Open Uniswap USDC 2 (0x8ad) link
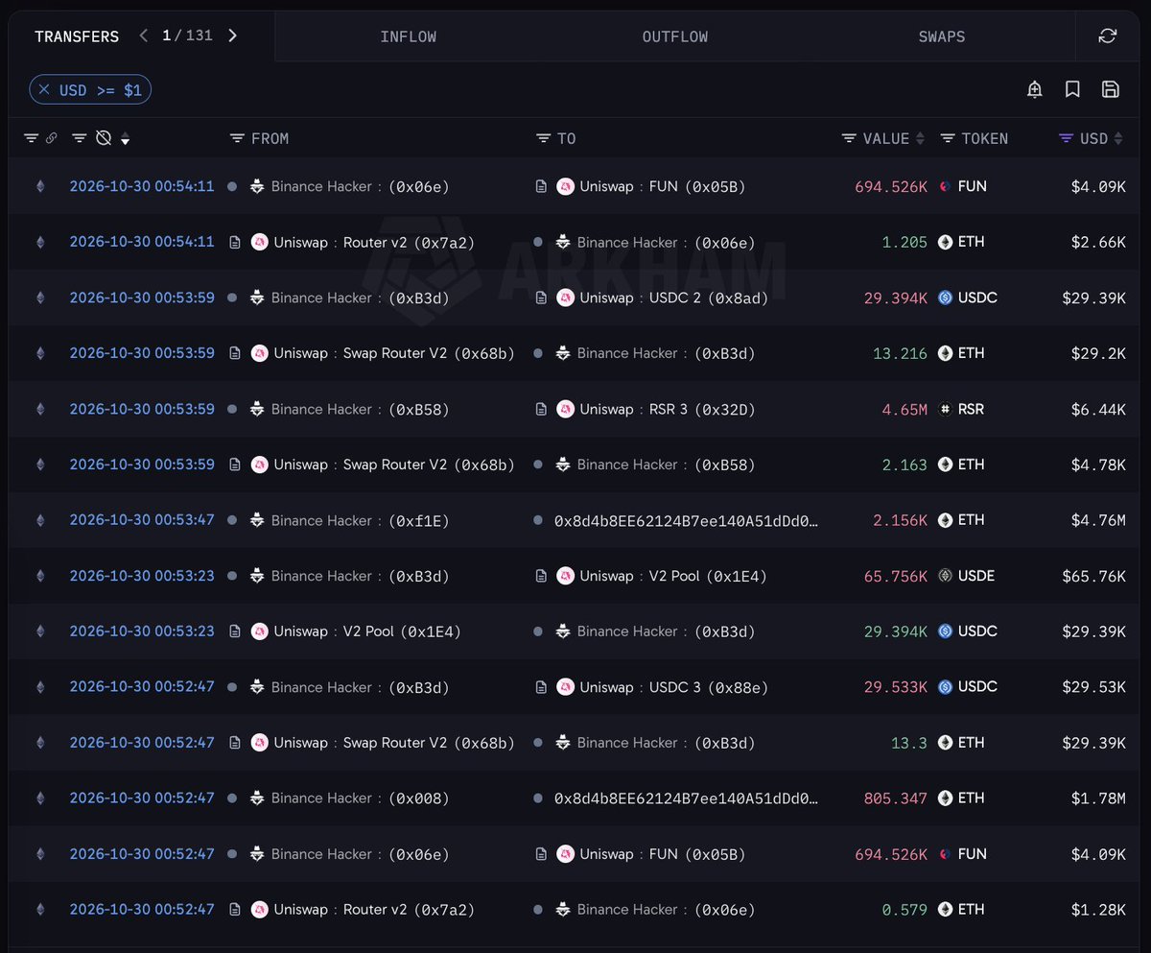Viewport: 1151px width, 953px height. tap(674, 298)
